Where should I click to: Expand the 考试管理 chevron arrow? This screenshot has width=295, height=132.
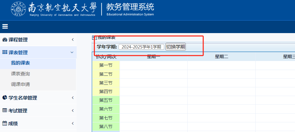pos(72,110)
